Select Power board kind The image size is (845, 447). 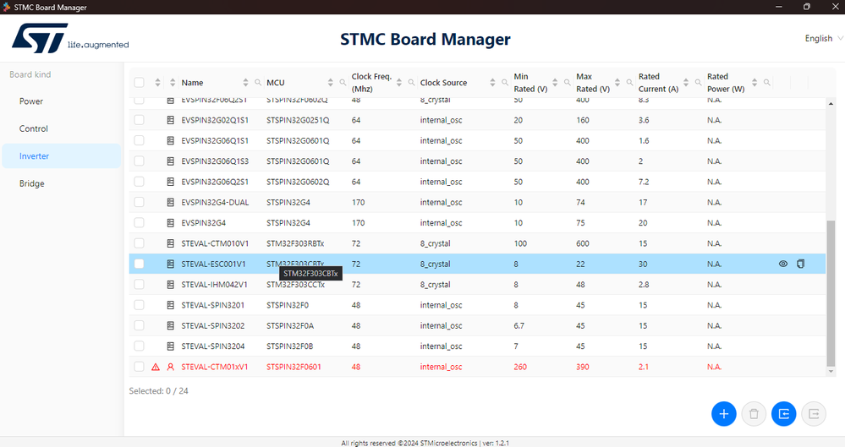(62, 101)
